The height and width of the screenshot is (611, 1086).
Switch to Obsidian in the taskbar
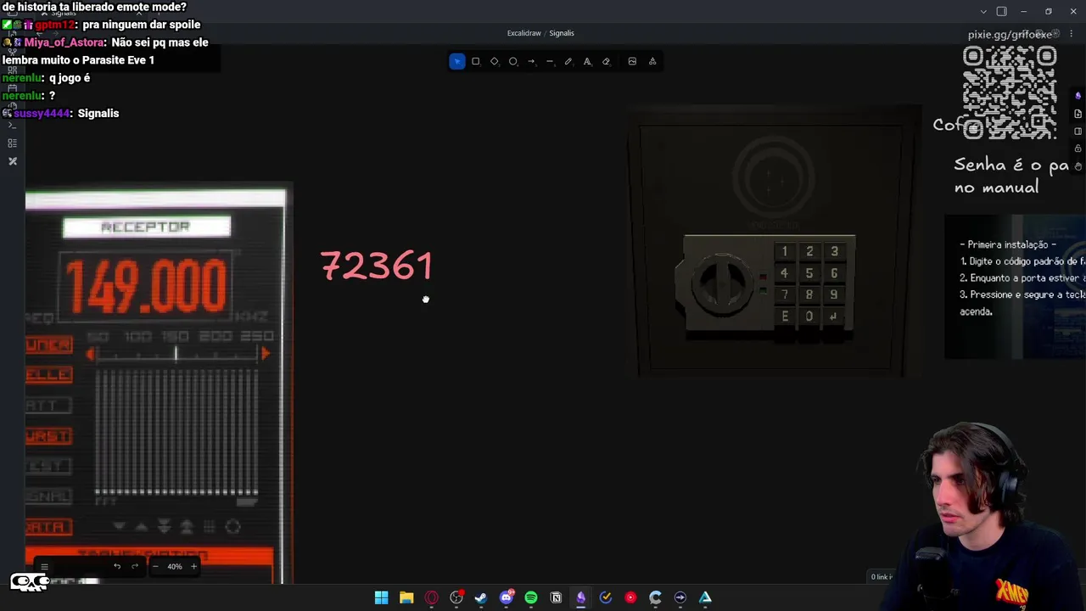click(581, 597)
